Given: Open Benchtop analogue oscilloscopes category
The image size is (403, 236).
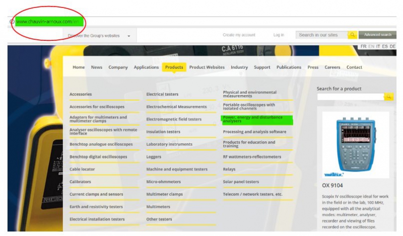Looking at the screenshot, I should click(101, 144).
